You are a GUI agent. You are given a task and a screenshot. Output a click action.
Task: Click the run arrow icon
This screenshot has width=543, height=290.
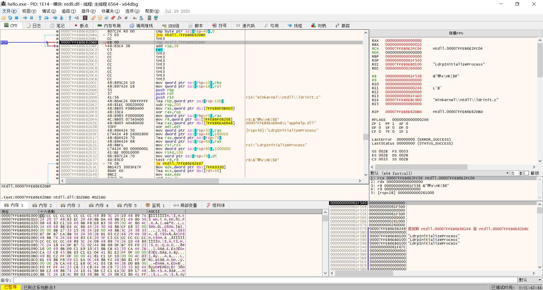coord(25,18)
